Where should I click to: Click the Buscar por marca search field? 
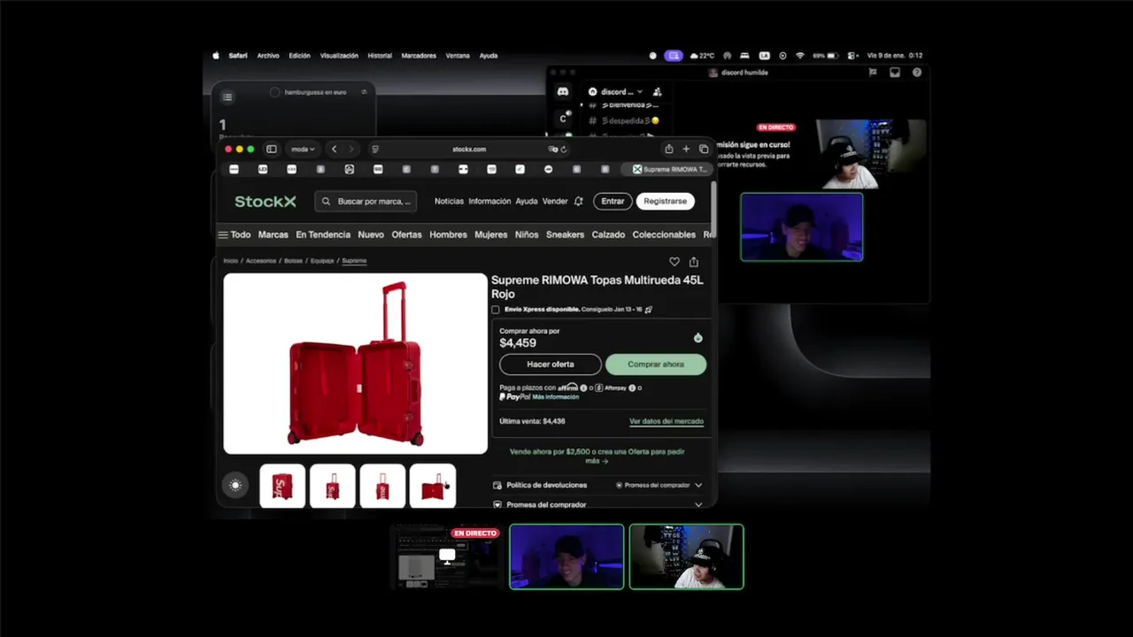[x=366, y=202]
